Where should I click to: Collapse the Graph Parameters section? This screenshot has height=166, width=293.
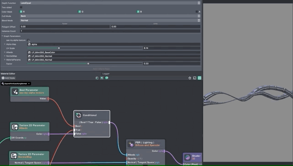coord(2,36)
